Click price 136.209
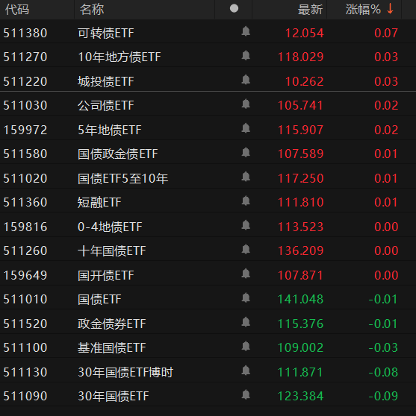This screenshot has width=416, height=416. 301,251
